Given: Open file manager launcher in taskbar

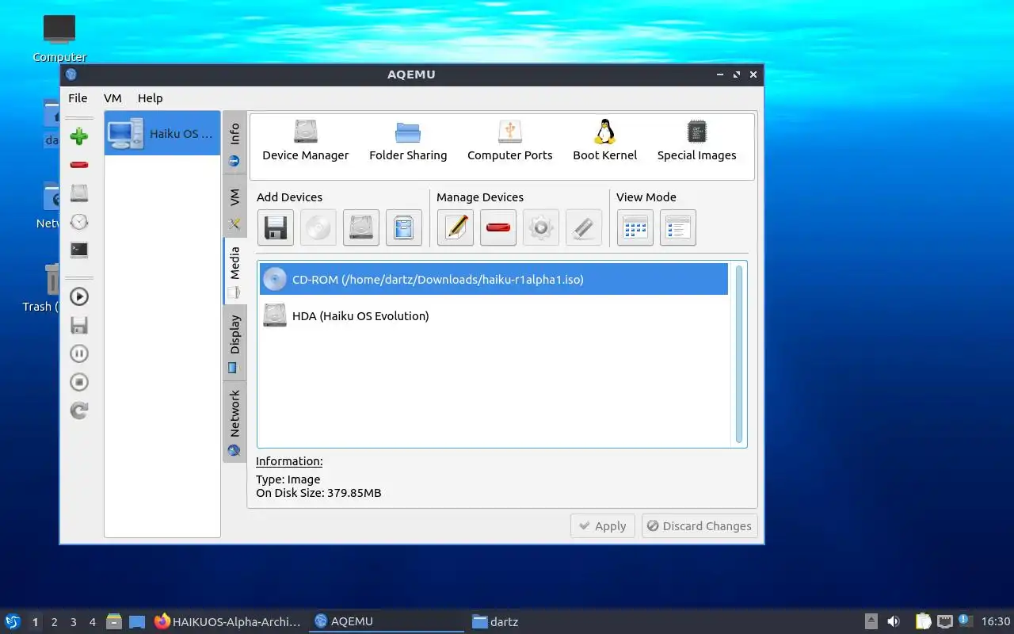Looking at the screenshot, I should 114,621.
